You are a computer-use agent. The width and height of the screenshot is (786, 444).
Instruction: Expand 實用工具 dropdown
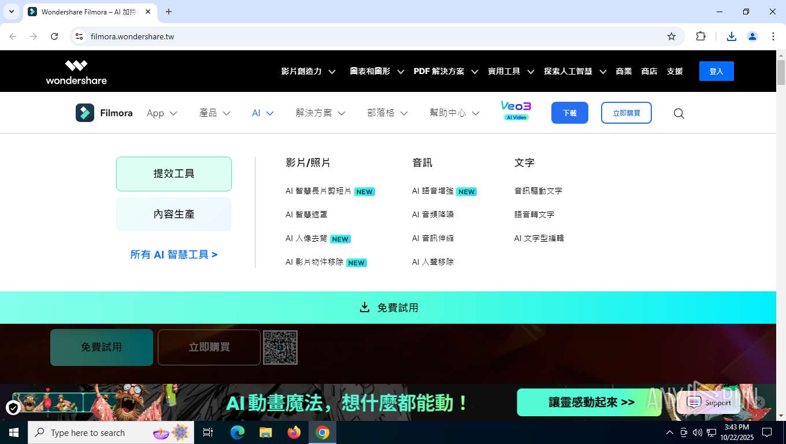pos(511,71)
